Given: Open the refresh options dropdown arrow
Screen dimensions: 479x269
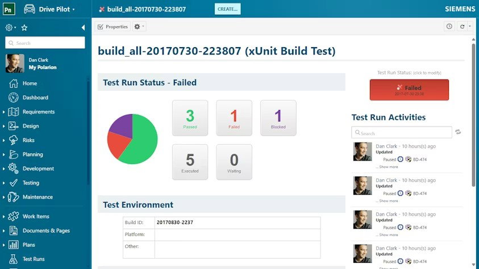Looking at the screenshot, I should point(470,27).
